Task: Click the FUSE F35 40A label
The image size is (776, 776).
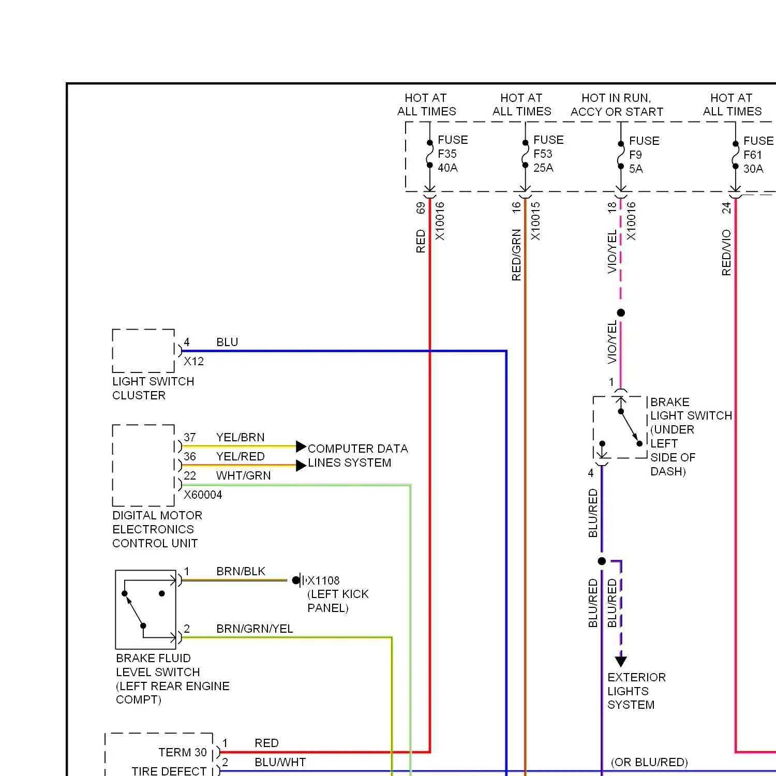Action: [x=453, y=154]
